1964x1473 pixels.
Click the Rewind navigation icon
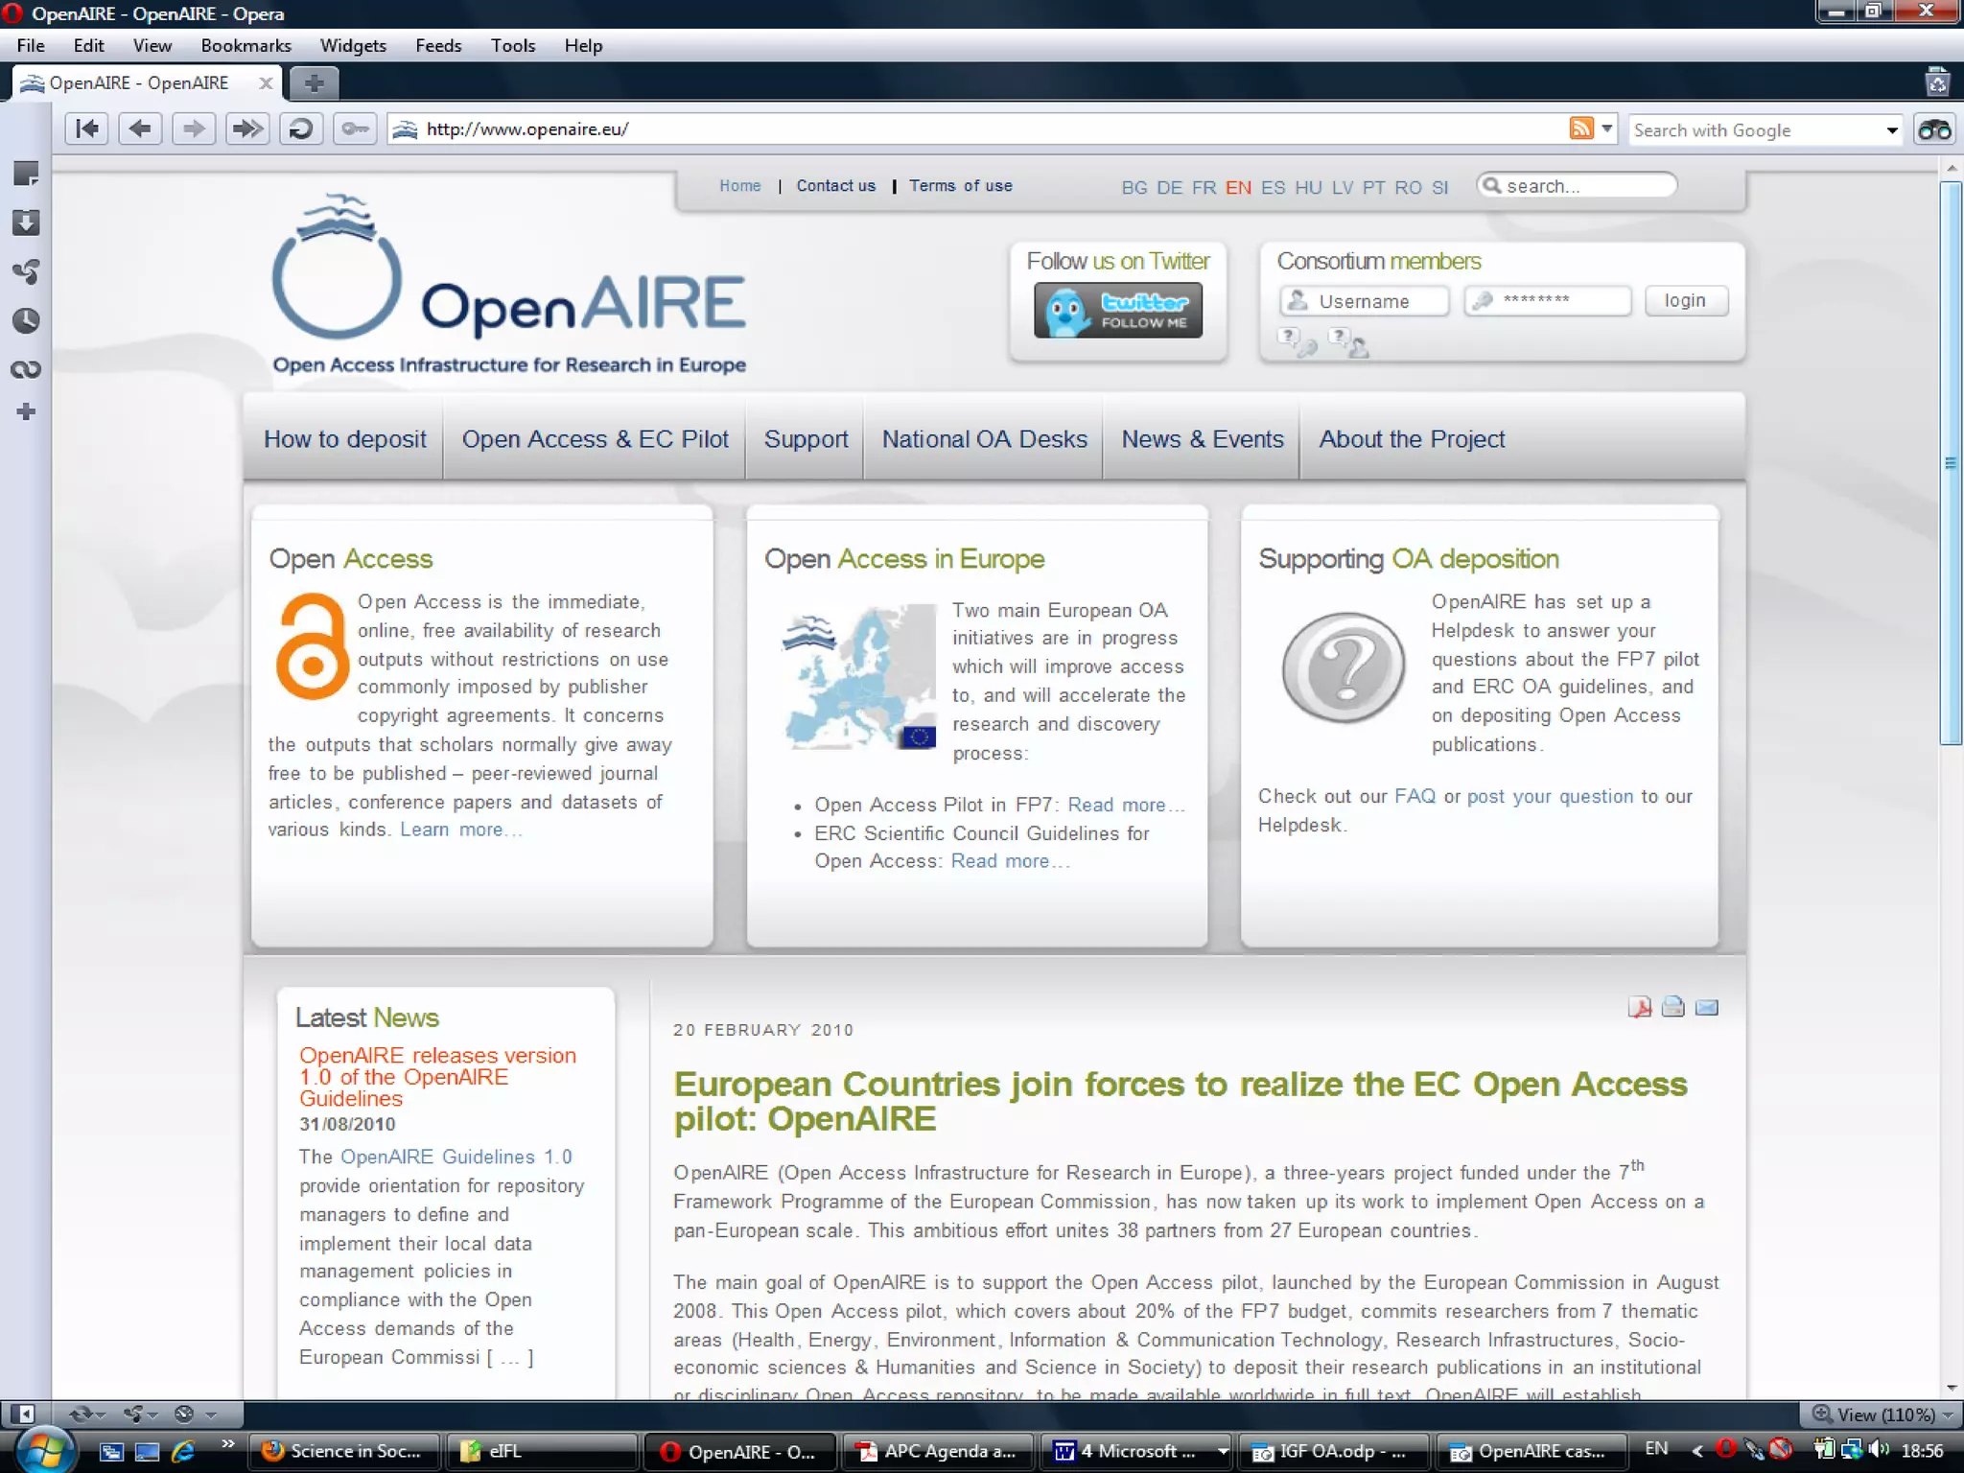tap(87, 129)
